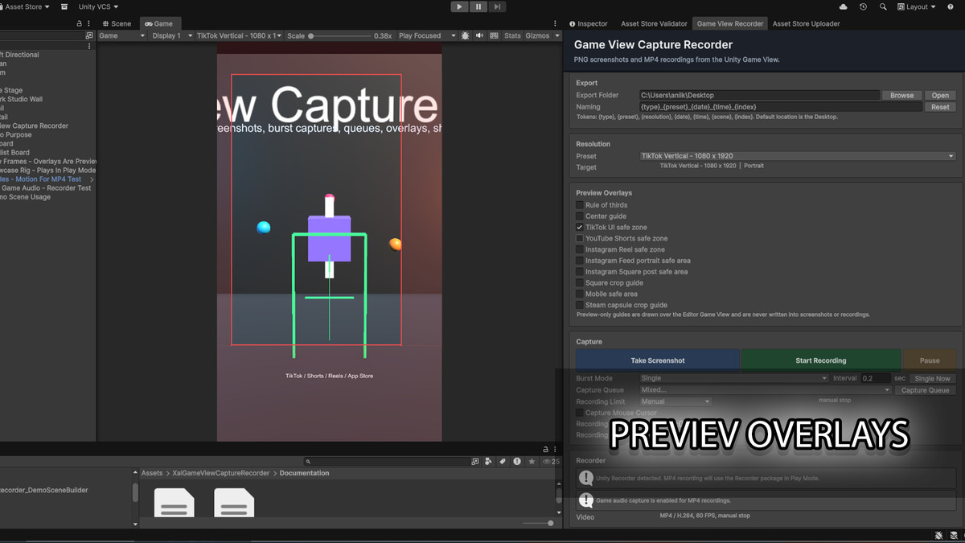Switch to the Scene tab

[x=117, y=24]
